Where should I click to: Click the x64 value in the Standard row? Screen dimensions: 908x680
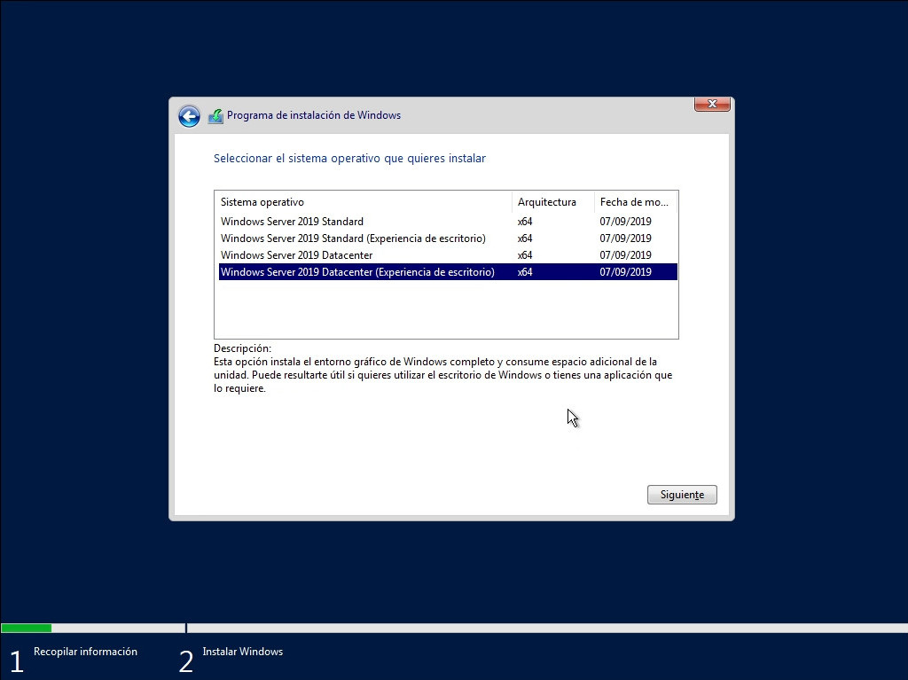(x=525, y=222)
